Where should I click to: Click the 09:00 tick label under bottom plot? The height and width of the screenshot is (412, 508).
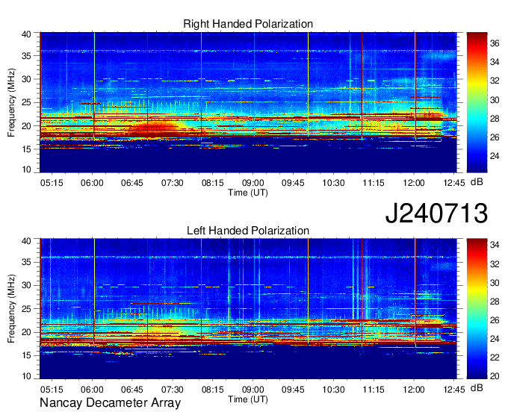pyautogui.click(x=253, y=390)
